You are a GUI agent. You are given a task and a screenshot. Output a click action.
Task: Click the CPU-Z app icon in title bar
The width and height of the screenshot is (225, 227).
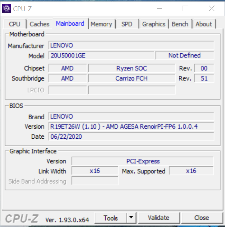(x=7, y=9)
